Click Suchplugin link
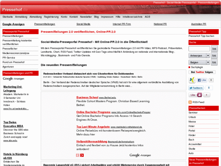This screenshot has height=166, width=221. point(197,67)
